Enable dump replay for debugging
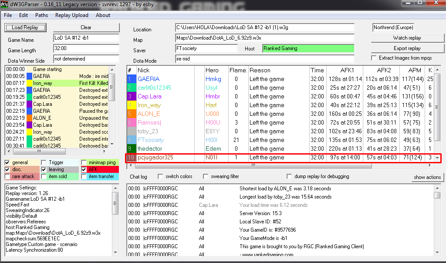 click(x=289, y=176)
